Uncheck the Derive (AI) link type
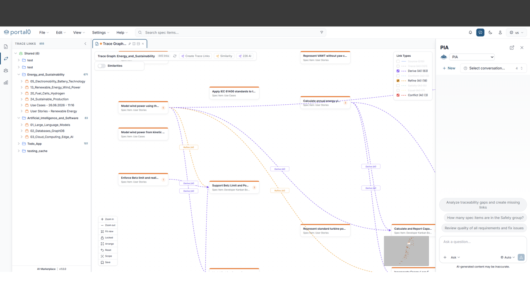Screen dimensions: 530x298 (x=398, y=71)
